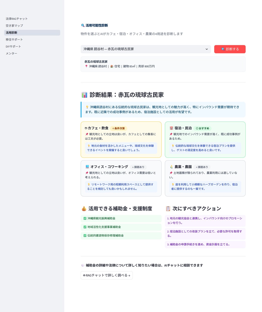Screen dimensions: 262x312
Task: Click bar chart icon beside 診断結果
Action: (x=84, y=95)
